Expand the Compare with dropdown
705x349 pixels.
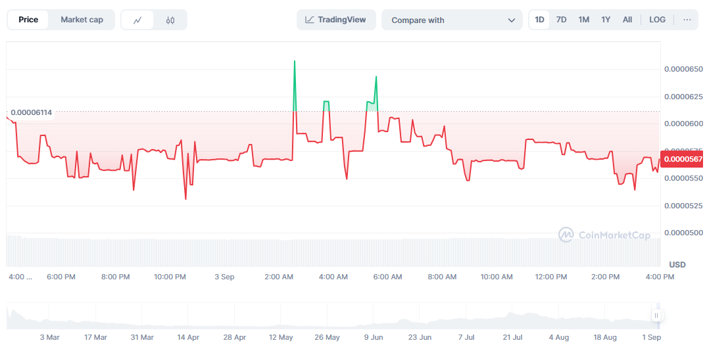(x=451, y=20)
